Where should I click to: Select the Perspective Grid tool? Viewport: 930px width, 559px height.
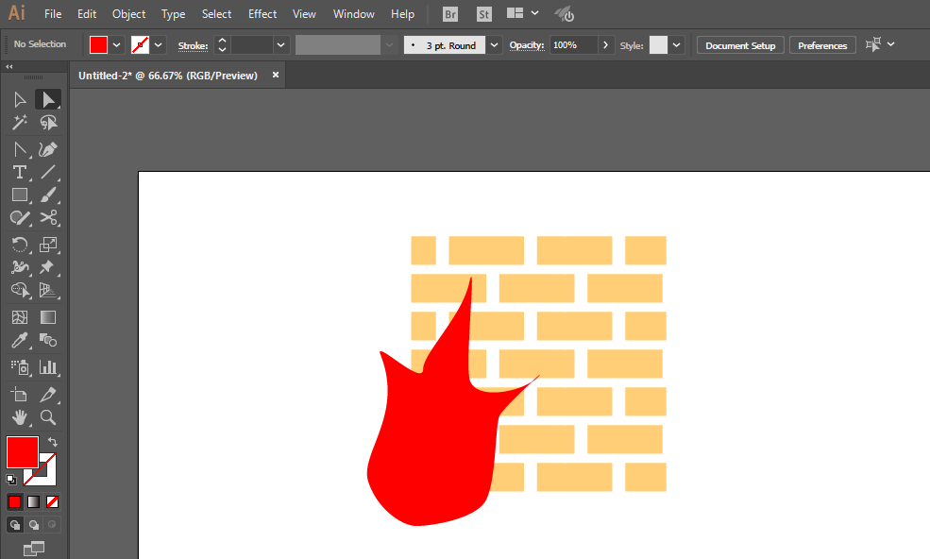click(x=48, y=290)
